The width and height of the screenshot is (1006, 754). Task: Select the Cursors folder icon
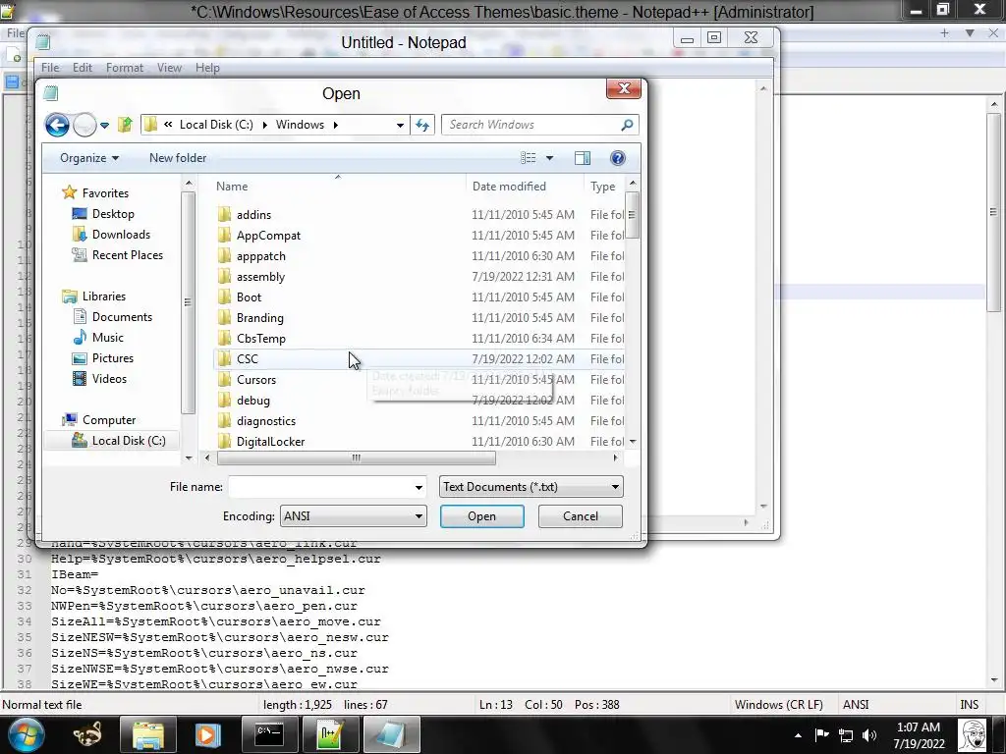[x=224, y=380]
